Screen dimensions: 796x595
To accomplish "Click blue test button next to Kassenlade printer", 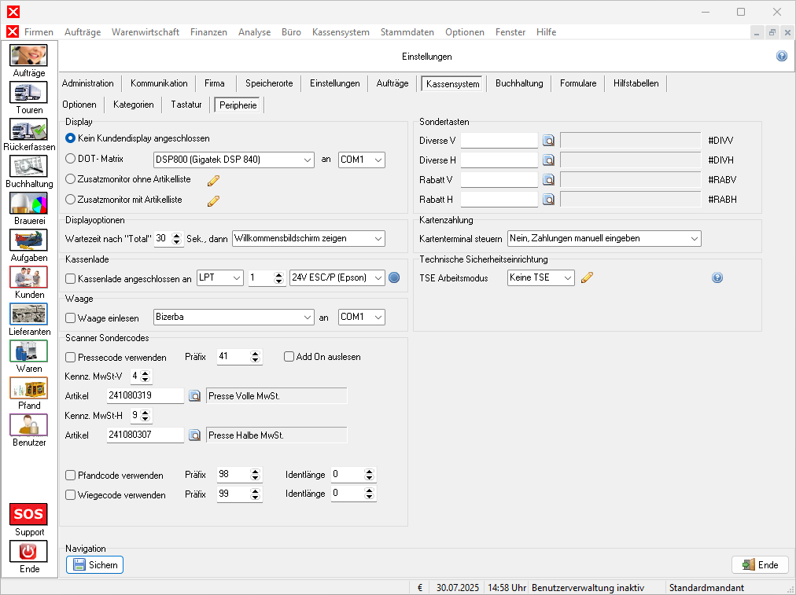I will tap(395, 277).
